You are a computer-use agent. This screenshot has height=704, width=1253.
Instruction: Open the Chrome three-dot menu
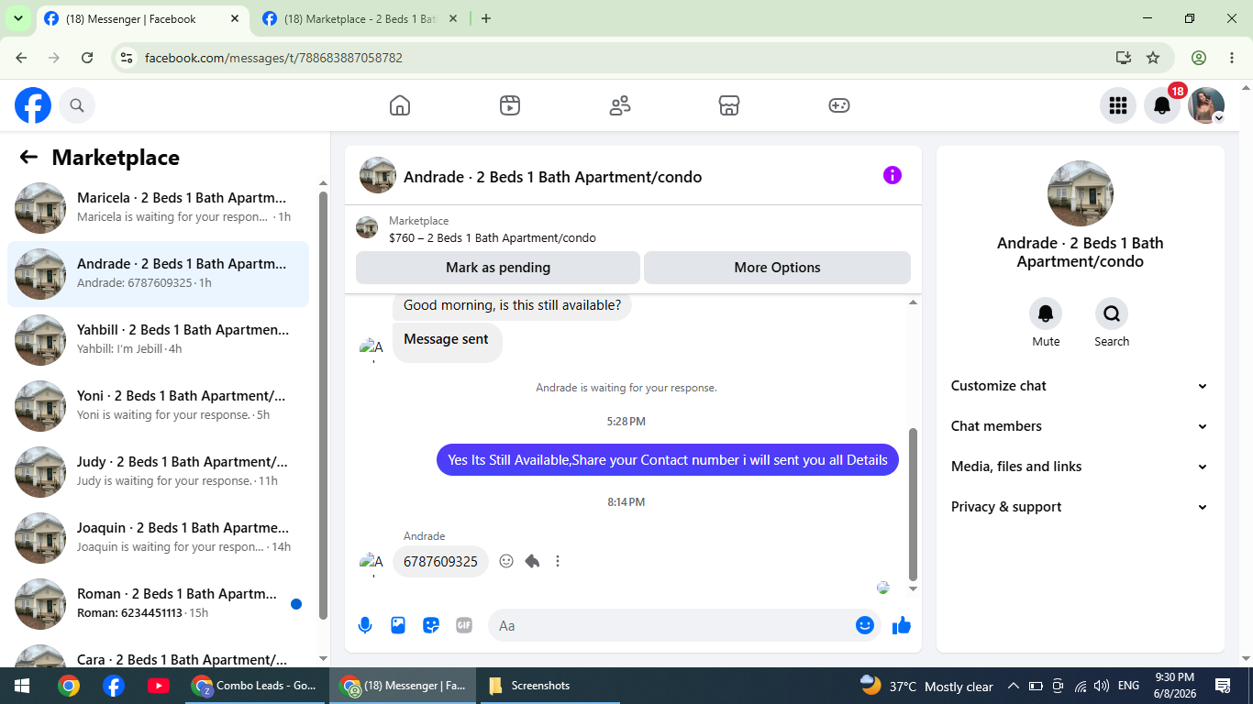pyautogui.click(x=1232, y=58)
